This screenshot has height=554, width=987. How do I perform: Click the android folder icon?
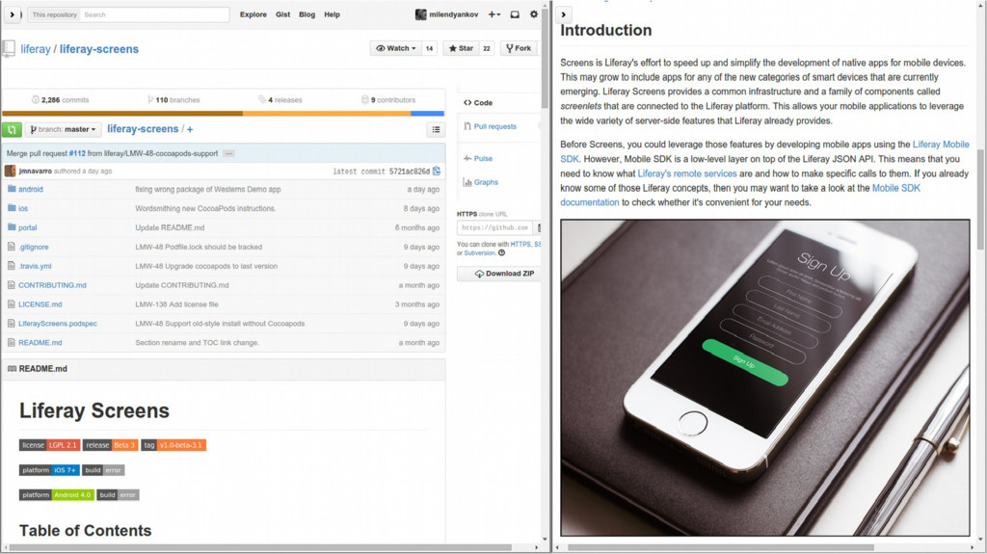pyautogui.click(x=12, y=189)
